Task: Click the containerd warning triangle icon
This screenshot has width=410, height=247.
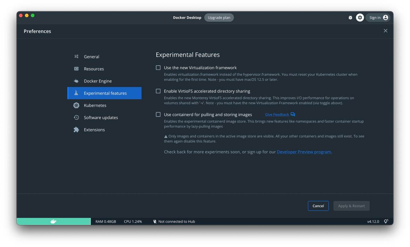Action: coord(166,136)
